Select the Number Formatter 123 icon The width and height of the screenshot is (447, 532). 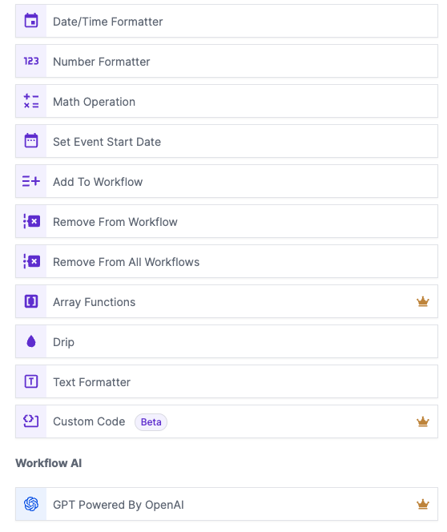[31, 61]
